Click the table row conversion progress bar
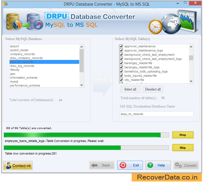This screenshot has height=182, width=203. 86,148
